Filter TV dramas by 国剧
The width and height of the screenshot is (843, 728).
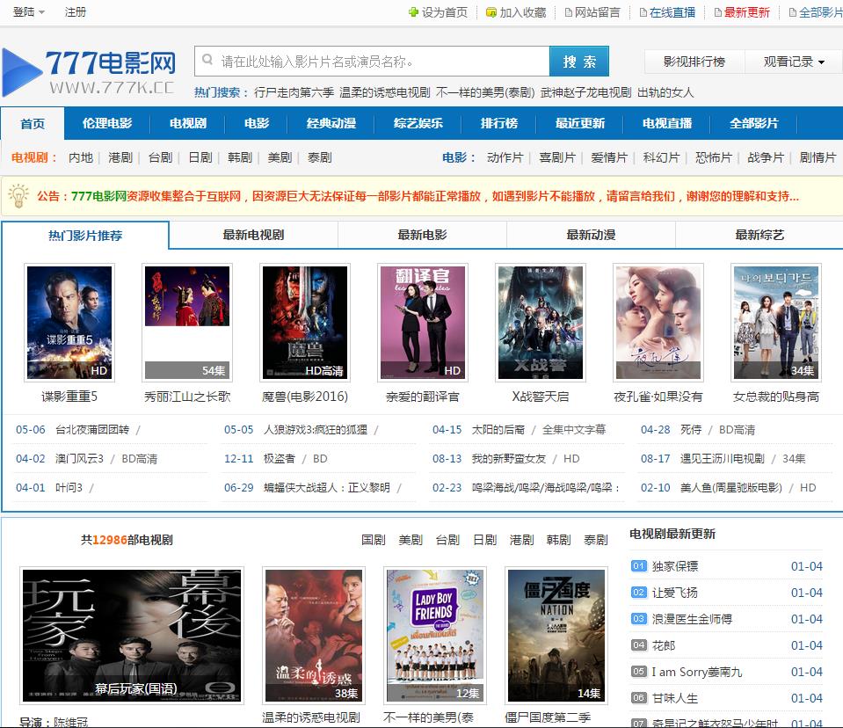click(373, 540)
